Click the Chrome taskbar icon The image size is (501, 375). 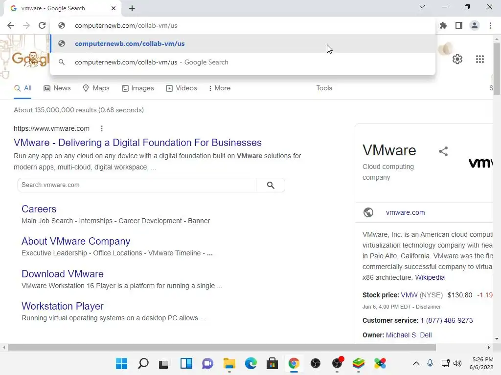click(294, 363)
